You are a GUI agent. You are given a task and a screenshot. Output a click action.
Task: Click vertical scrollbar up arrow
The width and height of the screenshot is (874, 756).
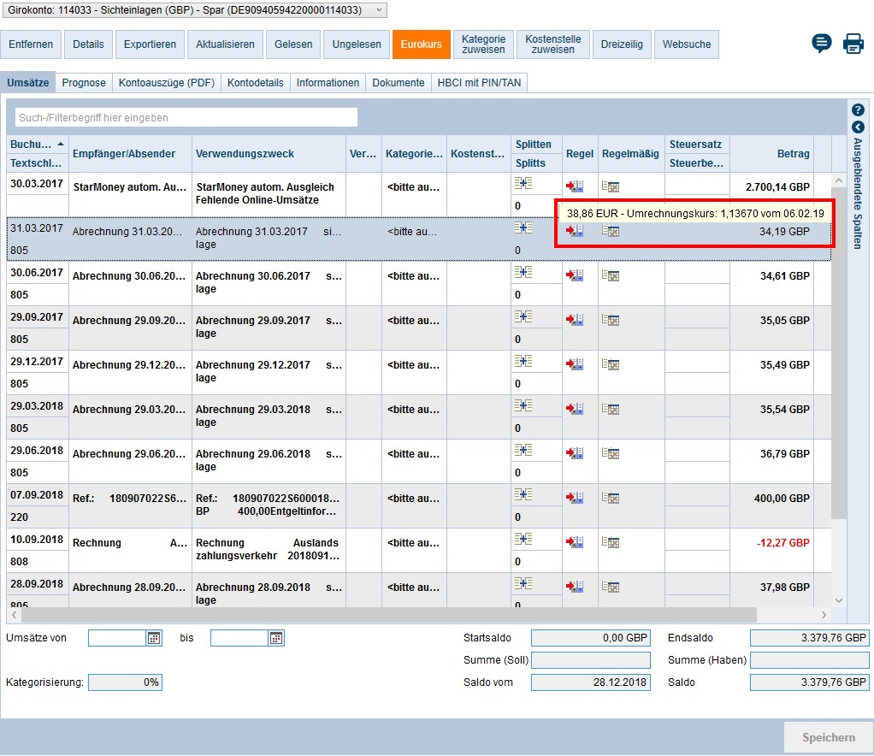pyautogui.click(x=839, y=180)
